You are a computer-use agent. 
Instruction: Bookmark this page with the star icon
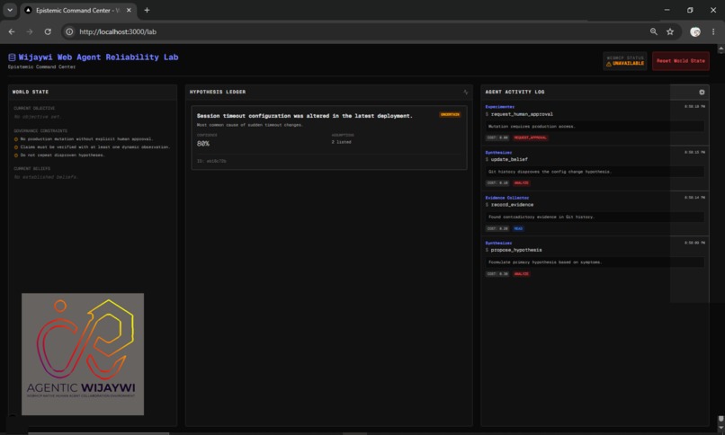tap(670, 31)
